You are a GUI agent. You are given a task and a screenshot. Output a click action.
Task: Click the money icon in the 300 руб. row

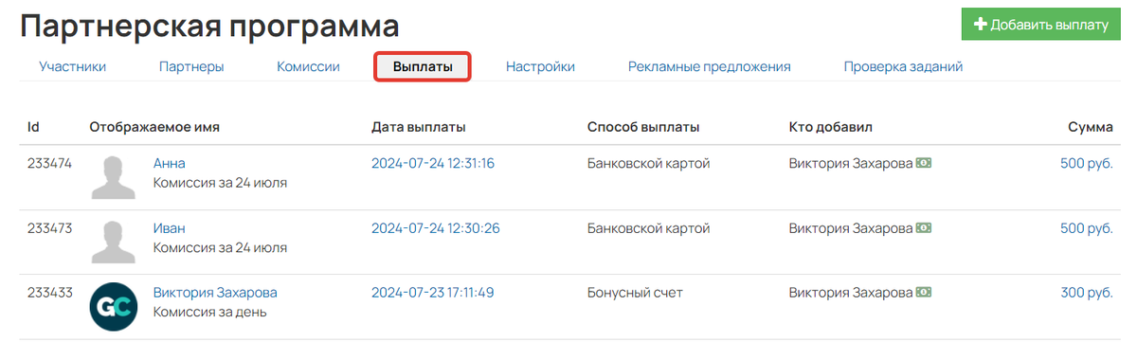pyautogui.click(x=924, y=293)
